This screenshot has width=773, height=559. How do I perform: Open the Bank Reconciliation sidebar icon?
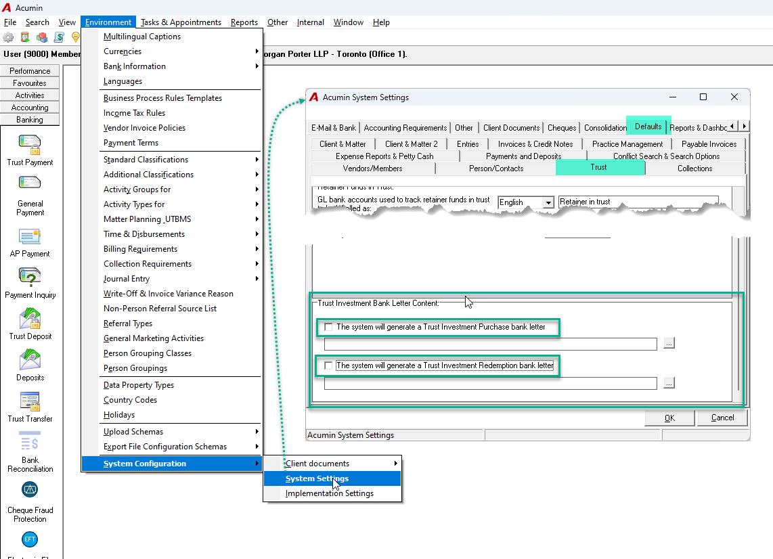pos(30,442)
